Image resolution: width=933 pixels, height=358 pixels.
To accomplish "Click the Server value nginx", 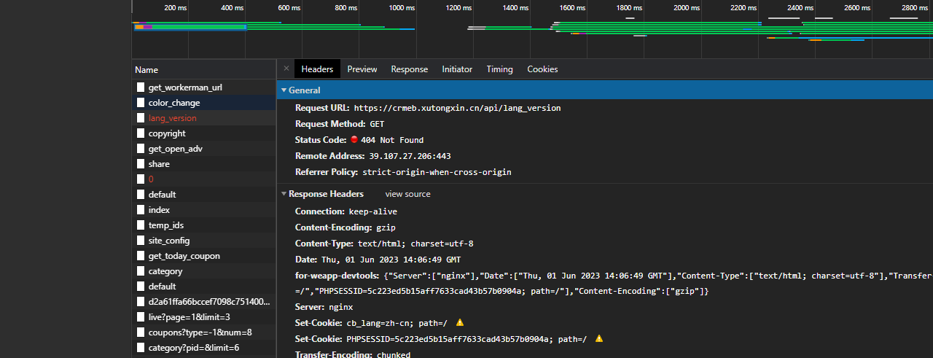I will (340, 307).
